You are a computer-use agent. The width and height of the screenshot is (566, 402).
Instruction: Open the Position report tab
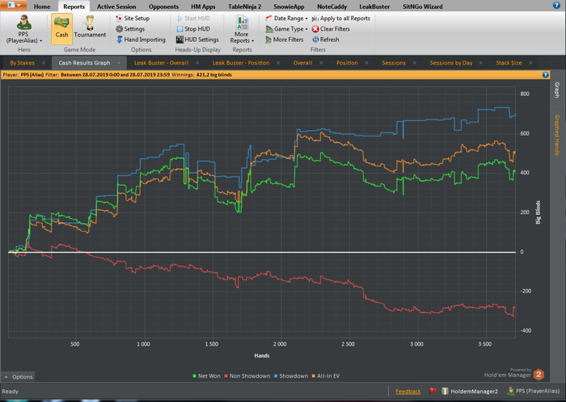click(347, 63)
